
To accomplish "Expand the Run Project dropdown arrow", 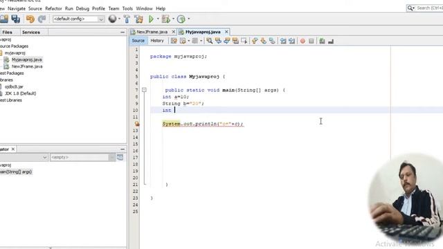I will (x=158, y=19).
